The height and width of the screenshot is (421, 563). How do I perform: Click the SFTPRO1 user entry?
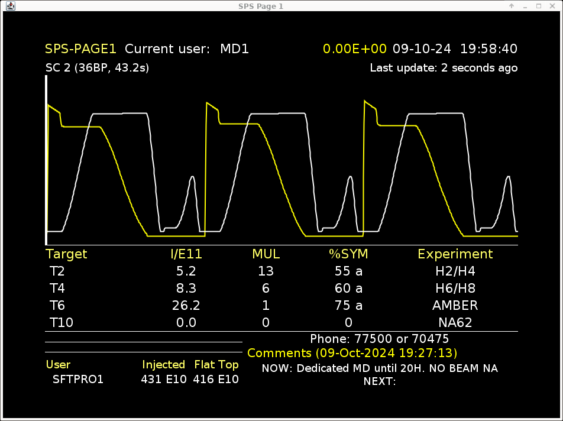[x=78, y=380]
